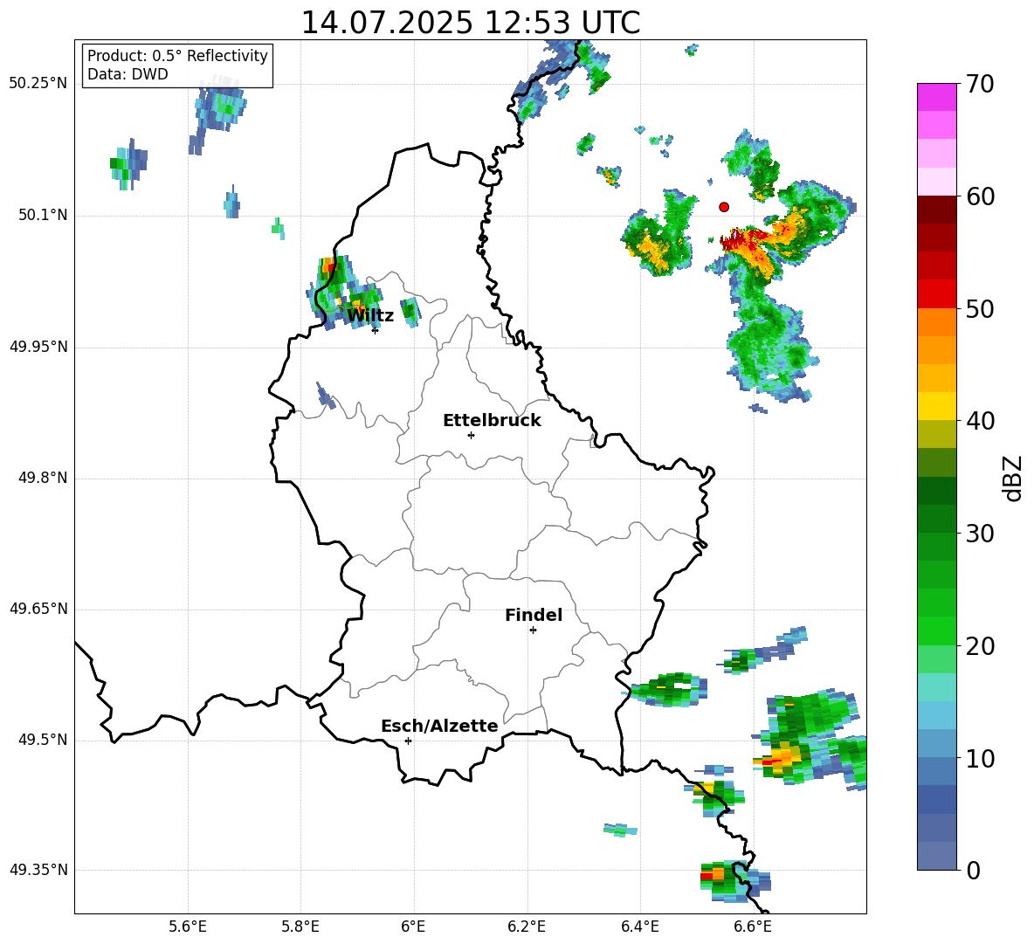Click the 60 tick on colorbar
Screen dimensions: 1034x944
click(980, 196)
